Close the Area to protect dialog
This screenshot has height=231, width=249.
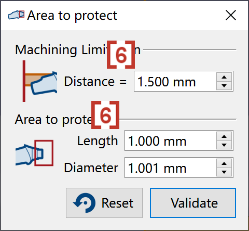pyautogui.click(x=231, y=15)
